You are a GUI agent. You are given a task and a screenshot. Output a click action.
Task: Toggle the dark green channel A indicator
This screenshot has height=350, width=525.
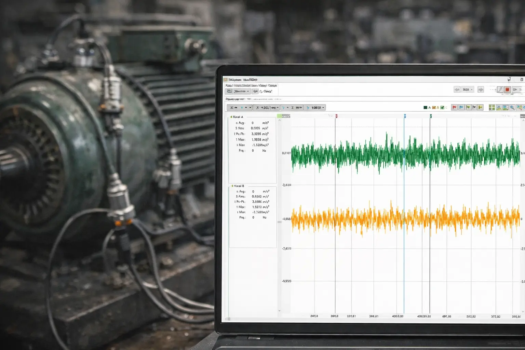click(x=425, y=107)
